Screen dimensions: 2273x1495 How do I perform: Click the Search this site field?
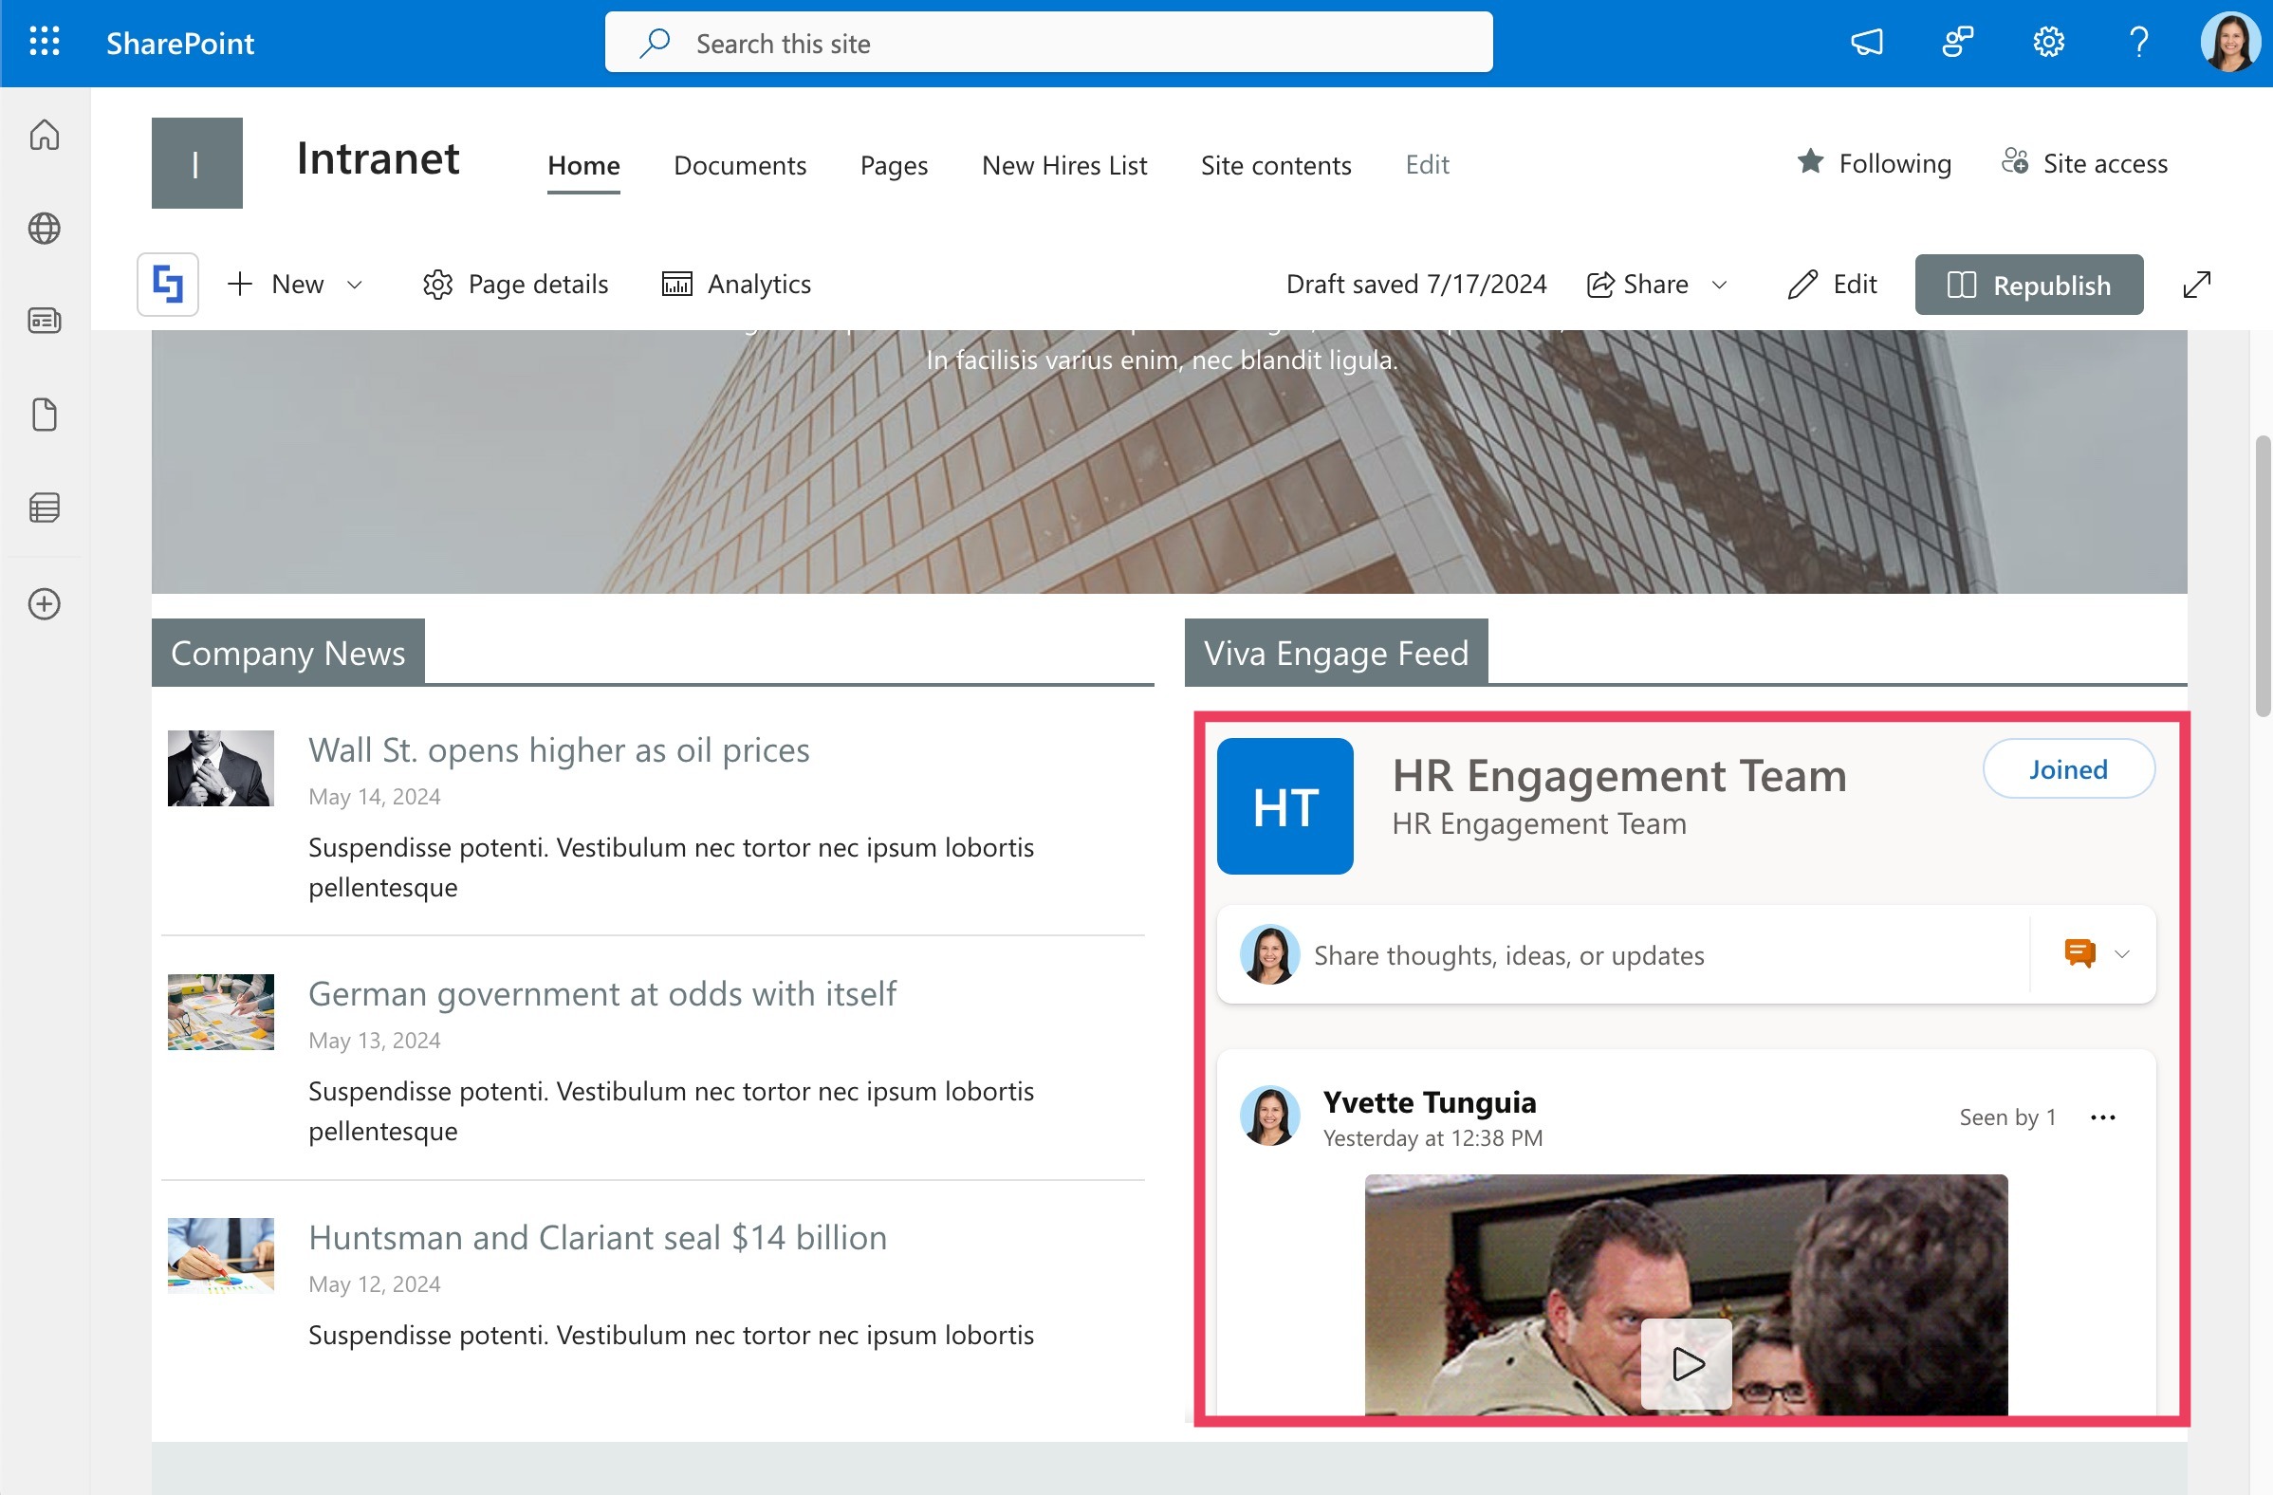[1048, 43]
